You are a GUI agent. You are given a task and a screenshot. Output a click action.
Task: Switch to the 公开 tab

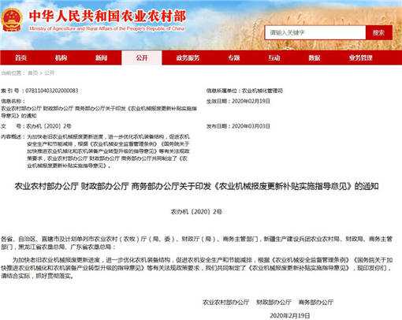coord(142,58)
